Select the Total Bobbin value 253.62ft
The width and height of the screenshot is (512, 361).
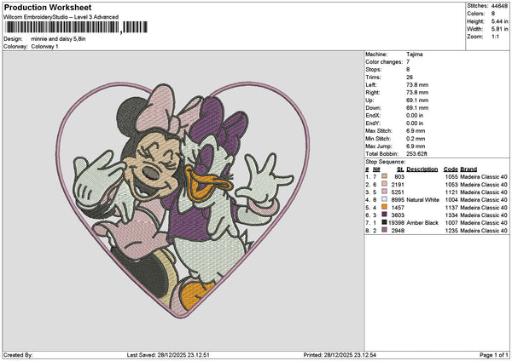coord(416,154)
